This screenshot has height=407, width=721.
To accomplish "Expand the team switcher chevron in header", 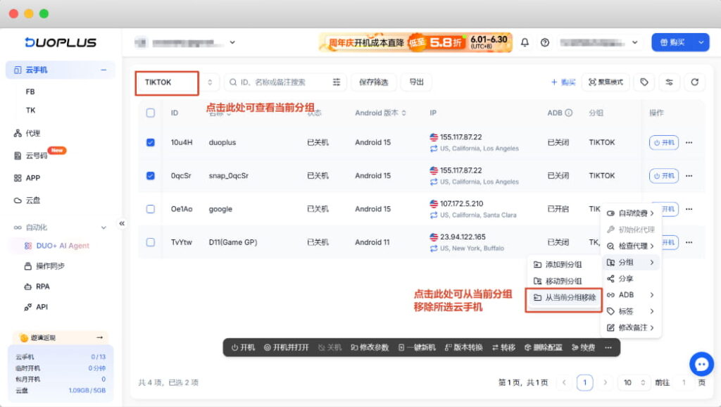I will (x=232, y=42).
